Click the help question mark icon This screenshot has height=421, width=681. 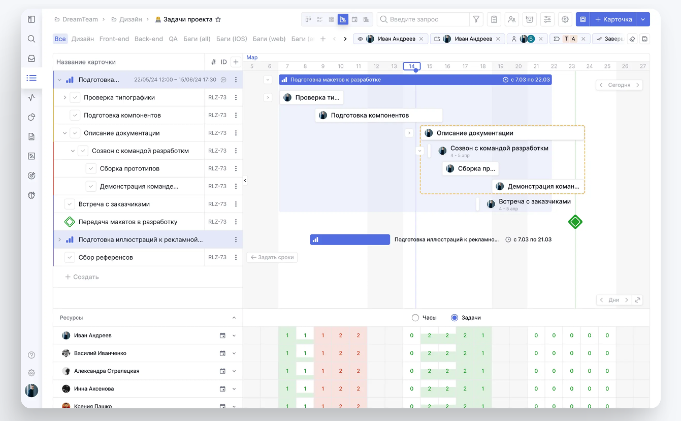coord(31,355)
